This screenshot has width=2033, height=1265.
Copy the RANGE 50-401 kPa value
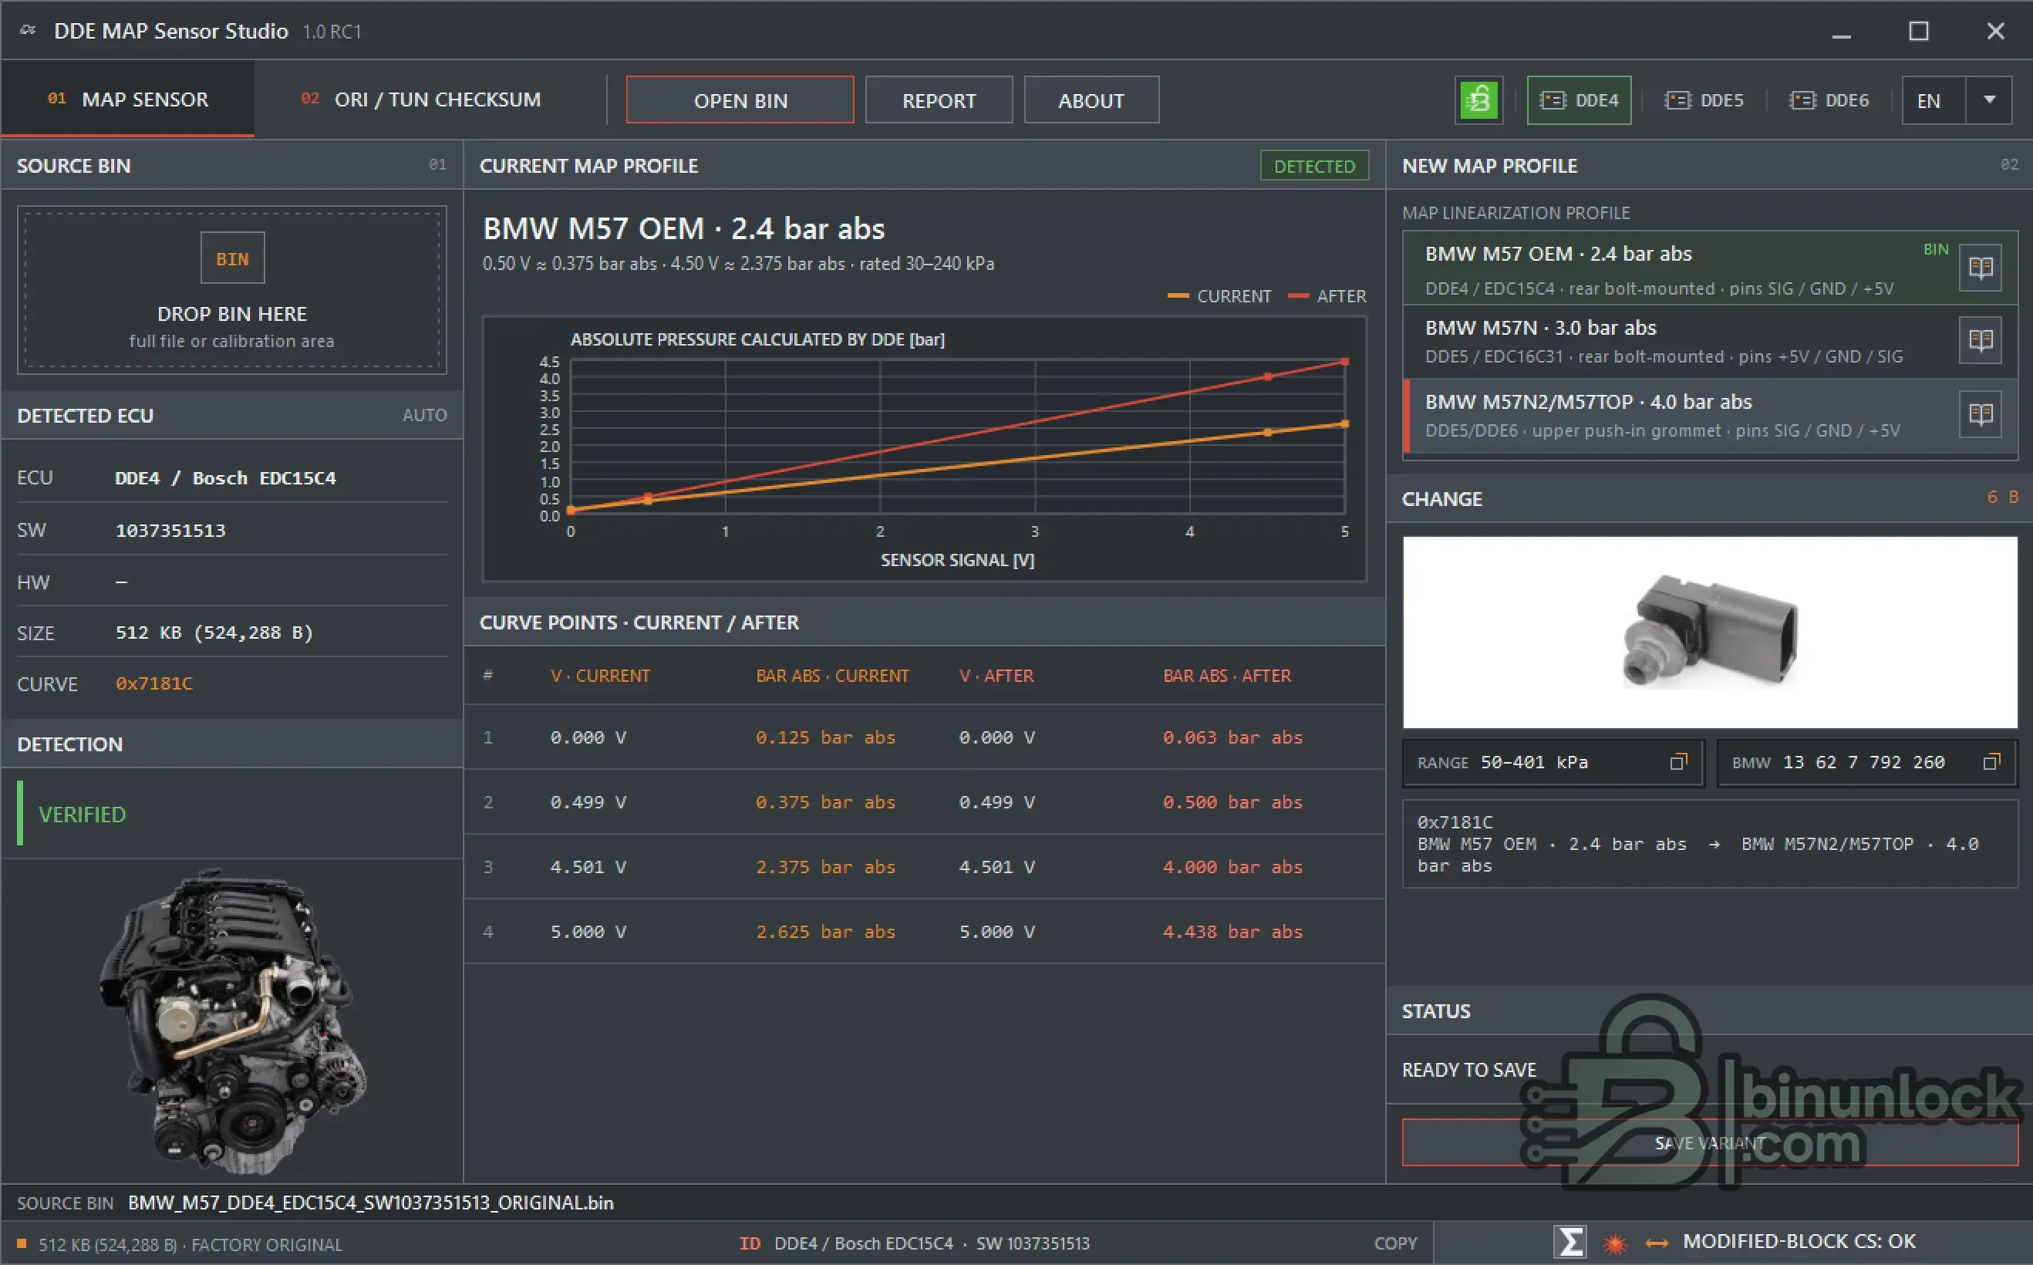coord(1677,762)
